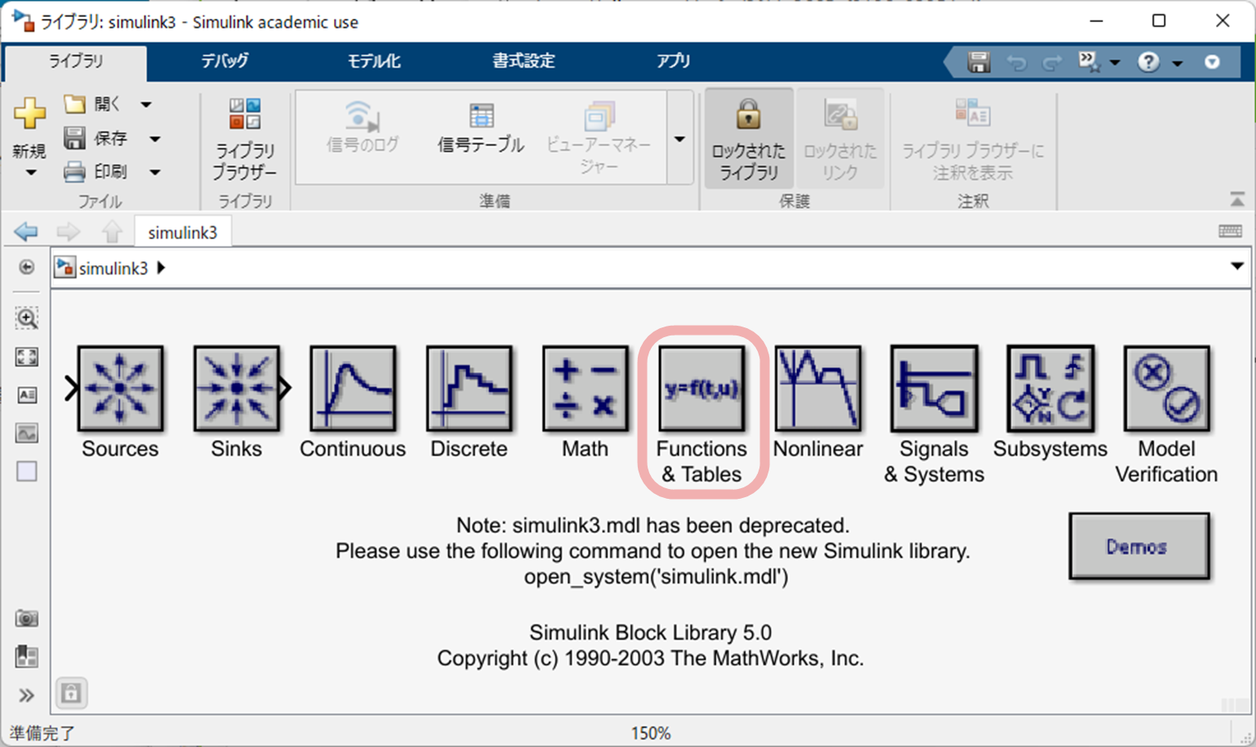Click the open_system('simulink.mdl') text
The width and height of the screenshot is (1256, 747).
coord(657,576)
